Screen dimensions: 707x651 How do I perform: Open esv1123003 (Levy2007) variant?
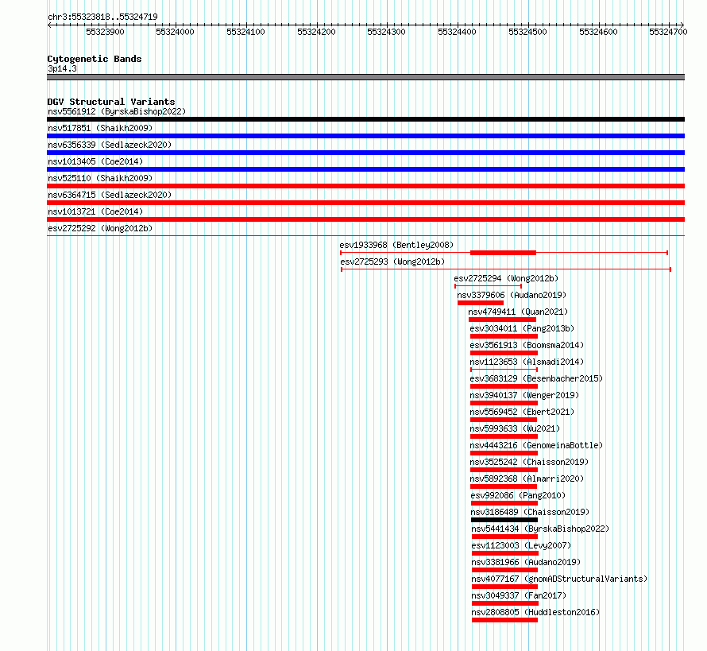pyautogui.click(x=521, y=545)
